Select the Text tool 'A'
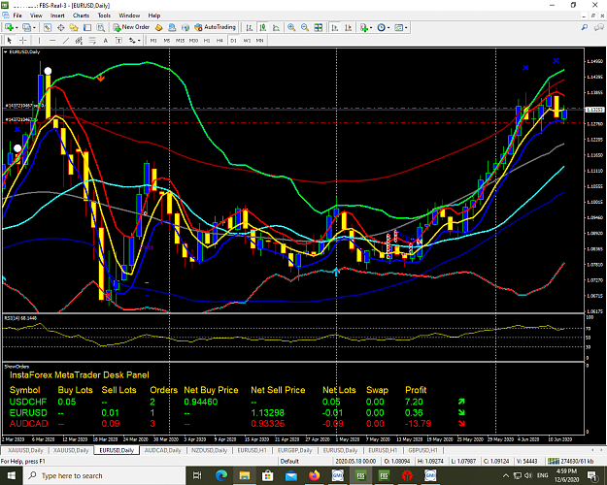This screenshot has height=485, width=607. (x=105, y=40)
